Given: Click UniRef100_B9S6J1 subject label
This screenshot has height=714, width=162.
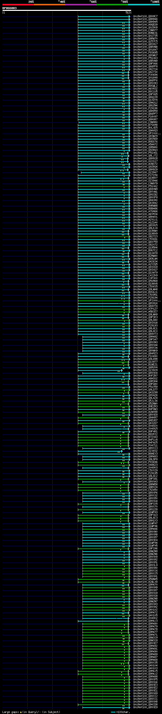Looking at the screenshot, I should tap(145, 292).
